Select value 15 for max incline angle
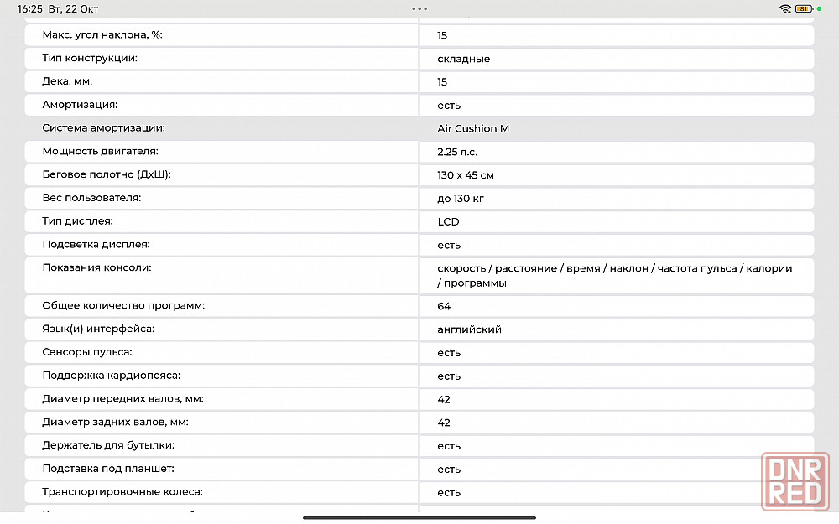Image resolution: width=839 pixels, height=524 pixels. click(442, 35)
